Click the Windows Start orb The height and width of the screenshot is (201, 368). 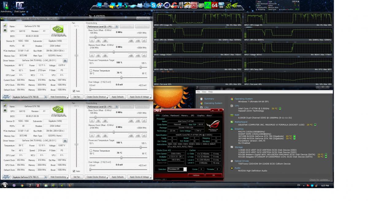pyautogui.click(x=4, y=185)
